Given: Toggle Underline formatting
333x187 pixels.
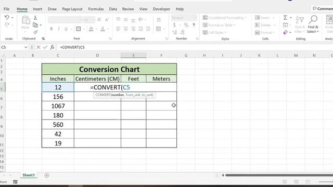Looking at the screenshot, I should click(x=66, y=29).
